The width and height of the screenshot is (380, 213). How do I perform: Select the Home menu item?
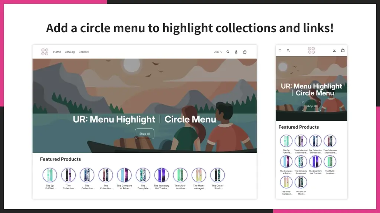(x=57, y=52)
